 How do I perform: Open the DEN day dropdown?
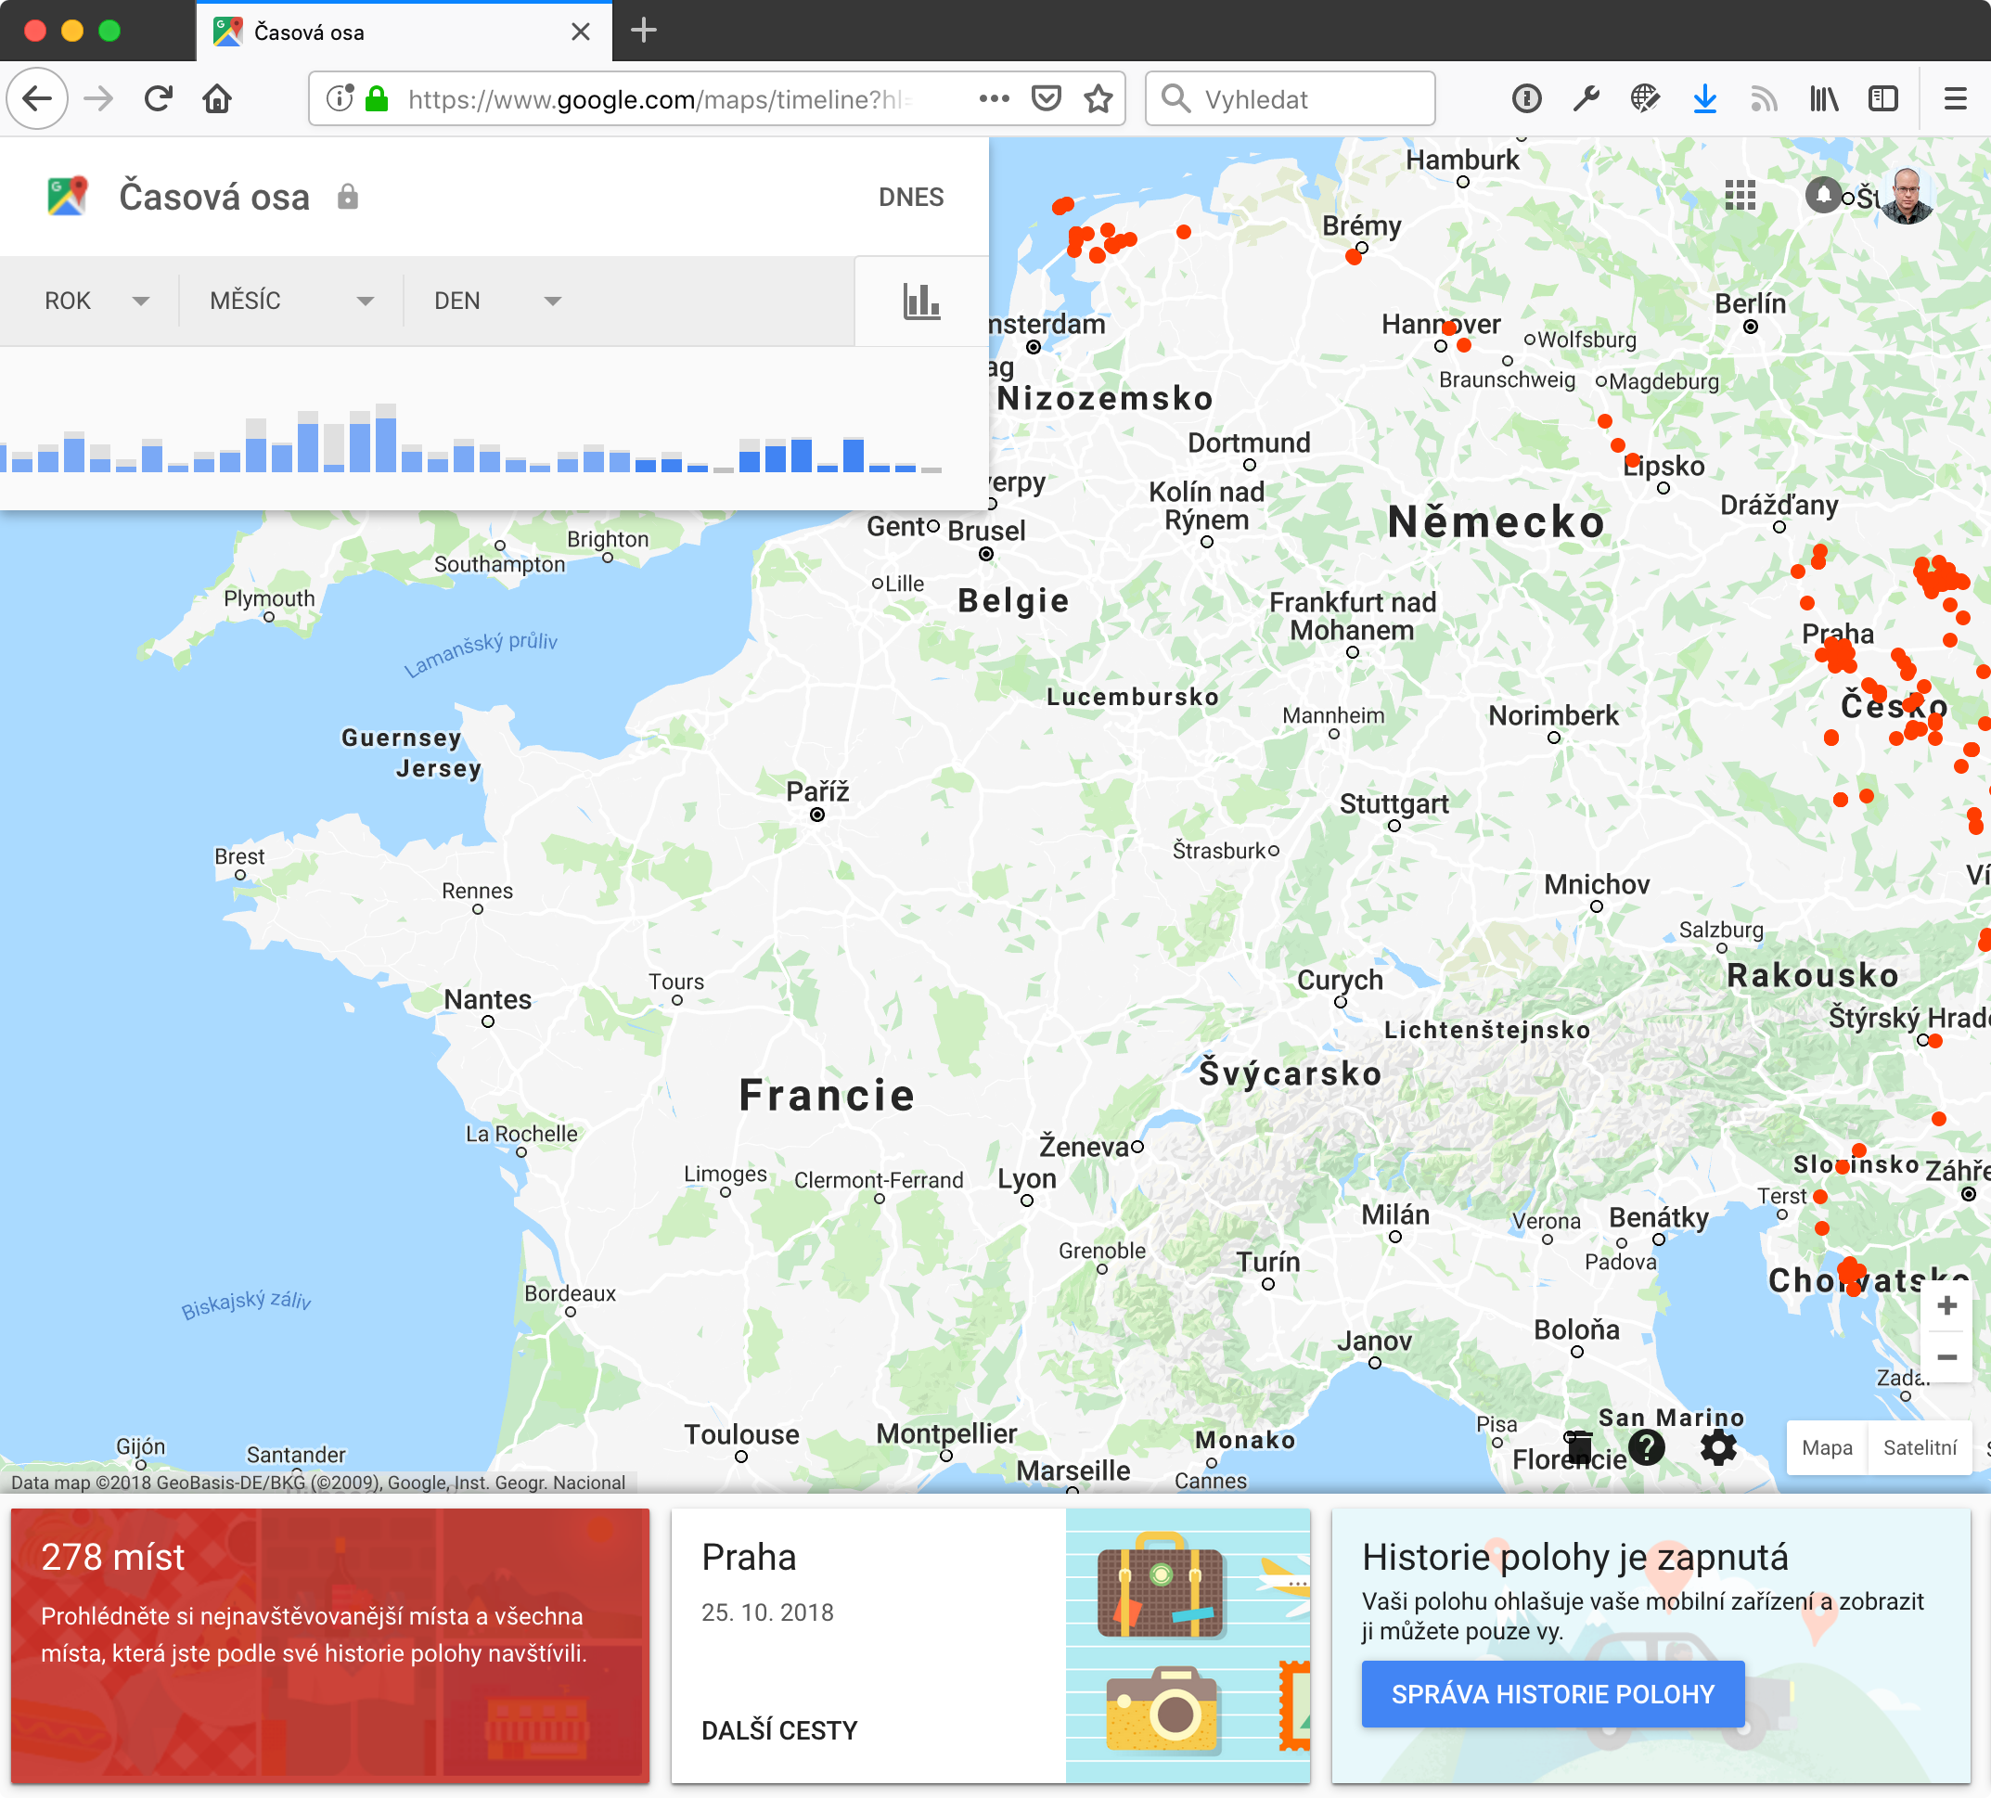coord(496,301)
